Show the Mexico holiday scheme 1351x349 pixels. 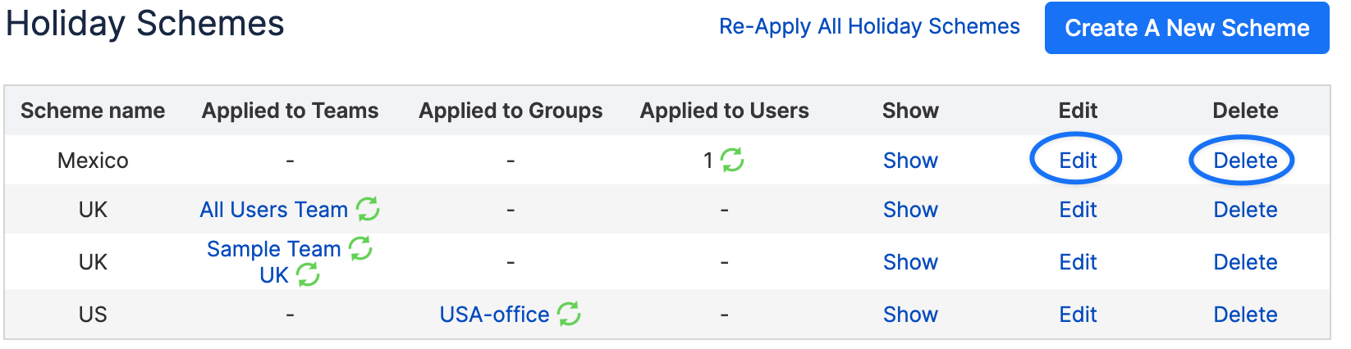tap(910, 161)
